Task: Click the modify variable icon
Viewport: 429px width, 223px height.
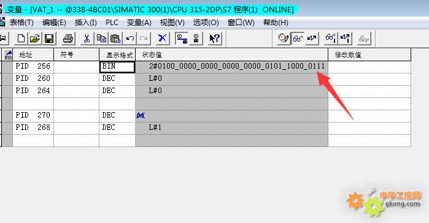Action: coord(312,39)
